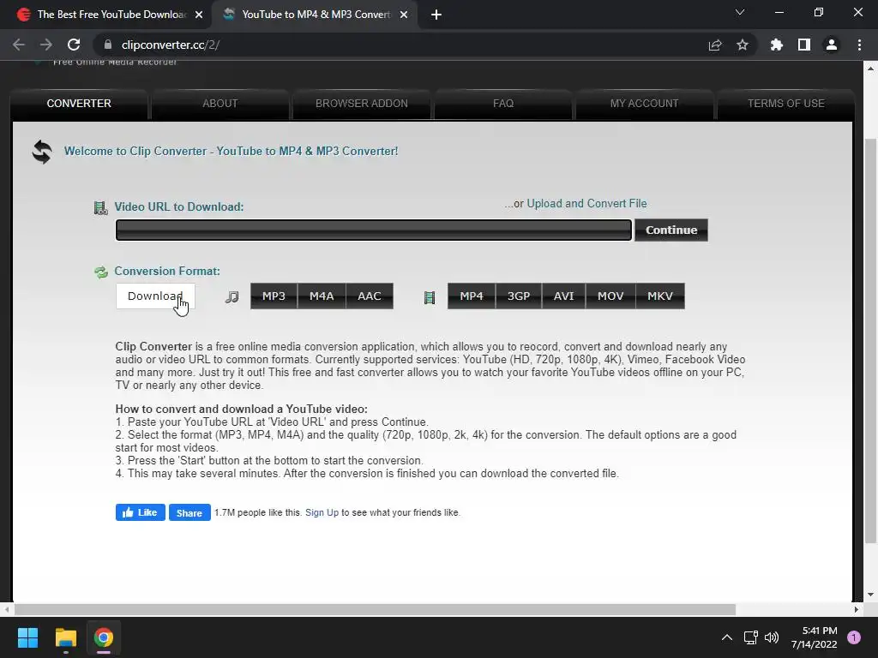Follow the Sign Up link
Screen dimensions: 878x658
[x=322, y=512]
